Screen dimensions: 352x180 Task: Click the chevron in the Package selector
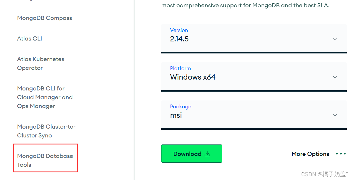point(335,115)
